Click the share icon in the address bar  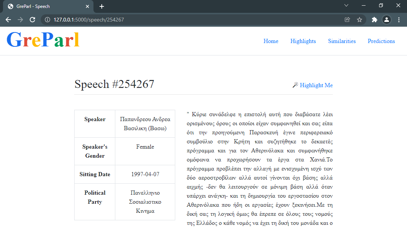coord(347,19)
